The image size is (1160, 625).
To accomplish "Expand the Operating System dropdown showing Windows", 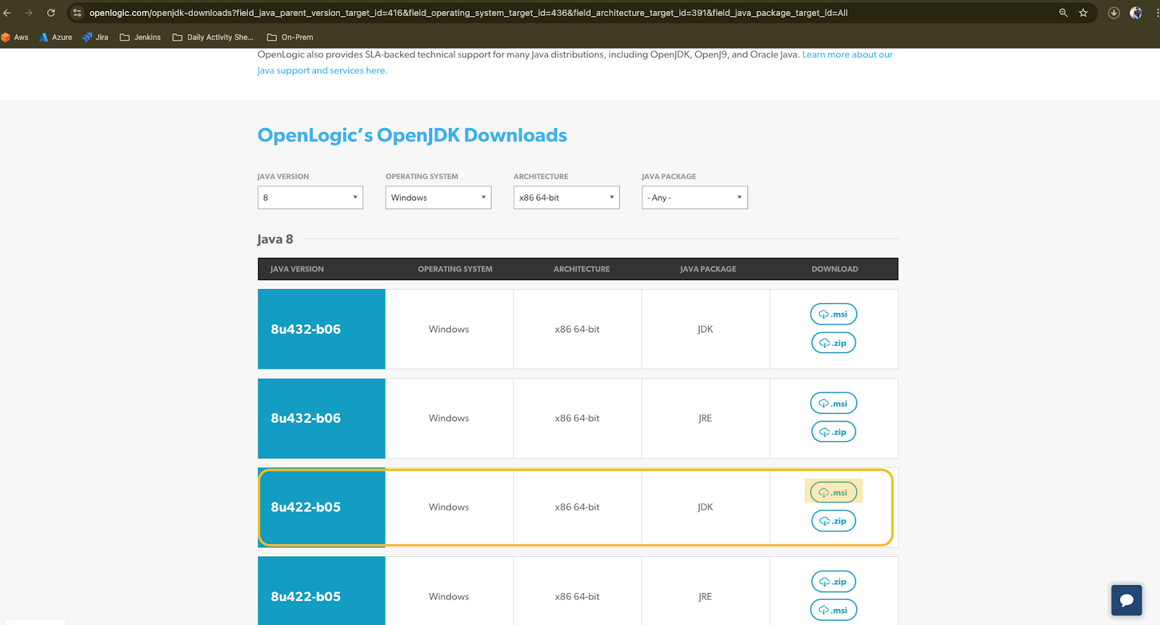I will tap(439, 198).
